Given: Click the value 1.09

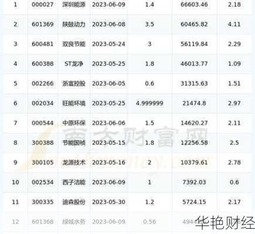Looking at the screenshot, I should [x=234, y=64].
